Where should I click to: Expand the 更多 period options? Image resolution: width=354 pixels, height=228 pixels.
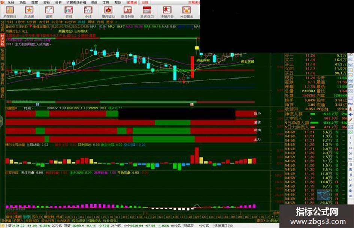(111, 22)
